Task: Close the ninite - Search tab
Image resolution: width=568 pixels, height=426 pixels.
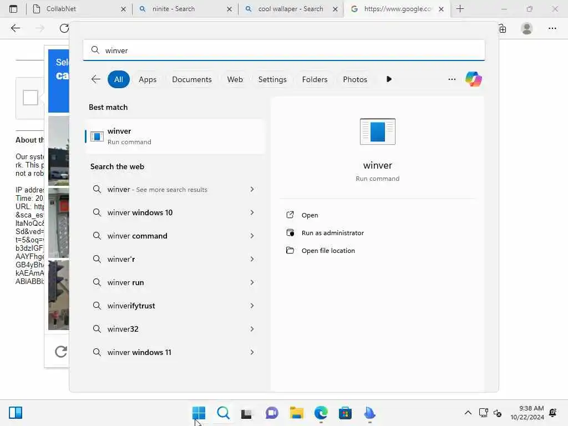Action: point(229,9)
